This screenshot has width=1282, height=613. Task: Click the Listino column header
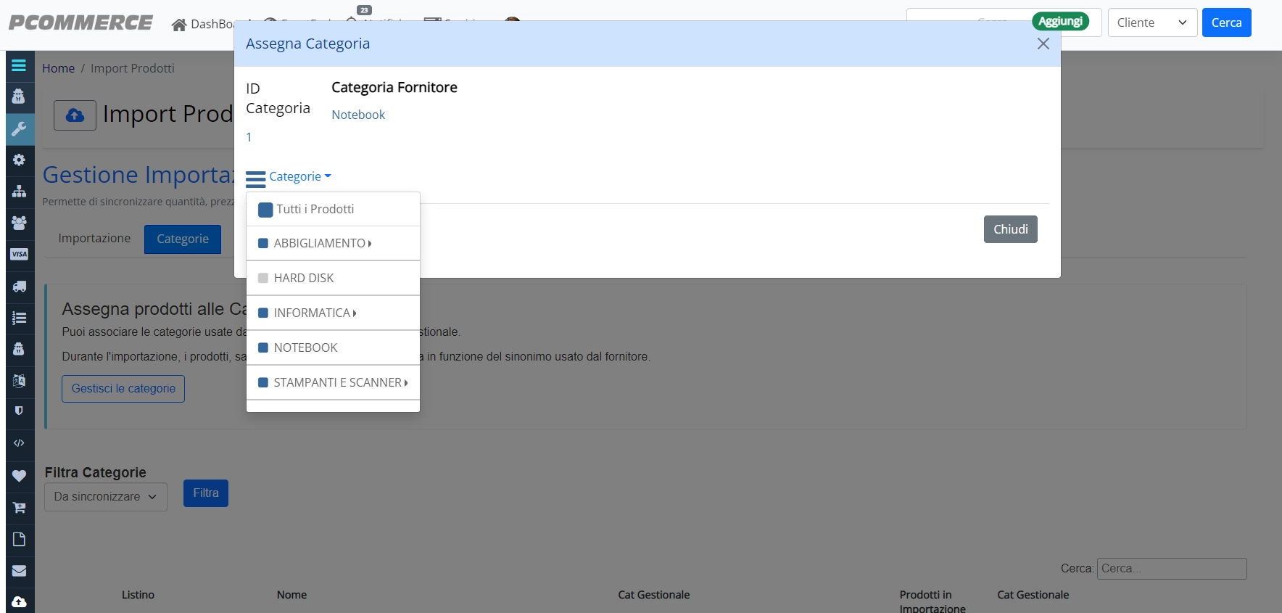[138, 595]
